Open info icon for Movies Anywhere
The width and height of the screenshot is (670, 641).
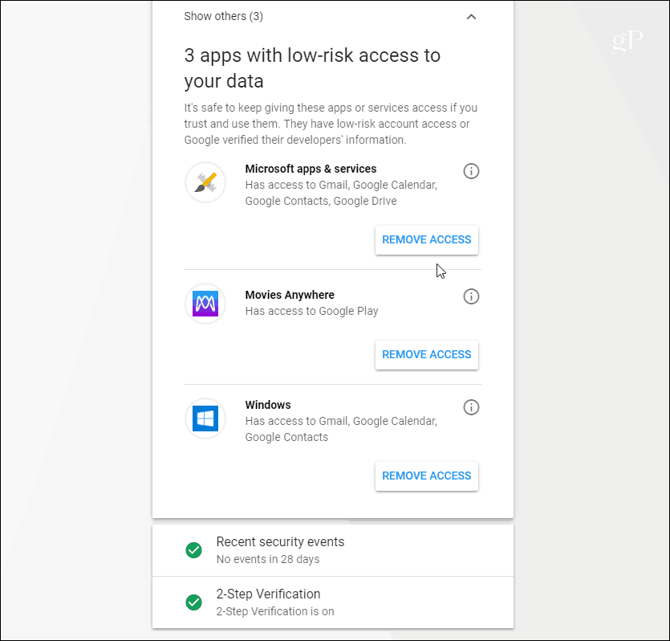click(x=471, y=296)
